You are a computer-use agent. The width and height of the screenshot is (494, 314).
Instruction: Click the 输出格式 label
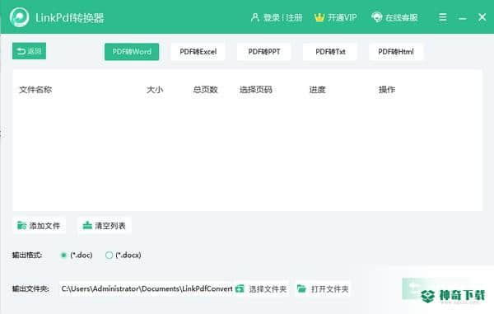pos(27,255)
